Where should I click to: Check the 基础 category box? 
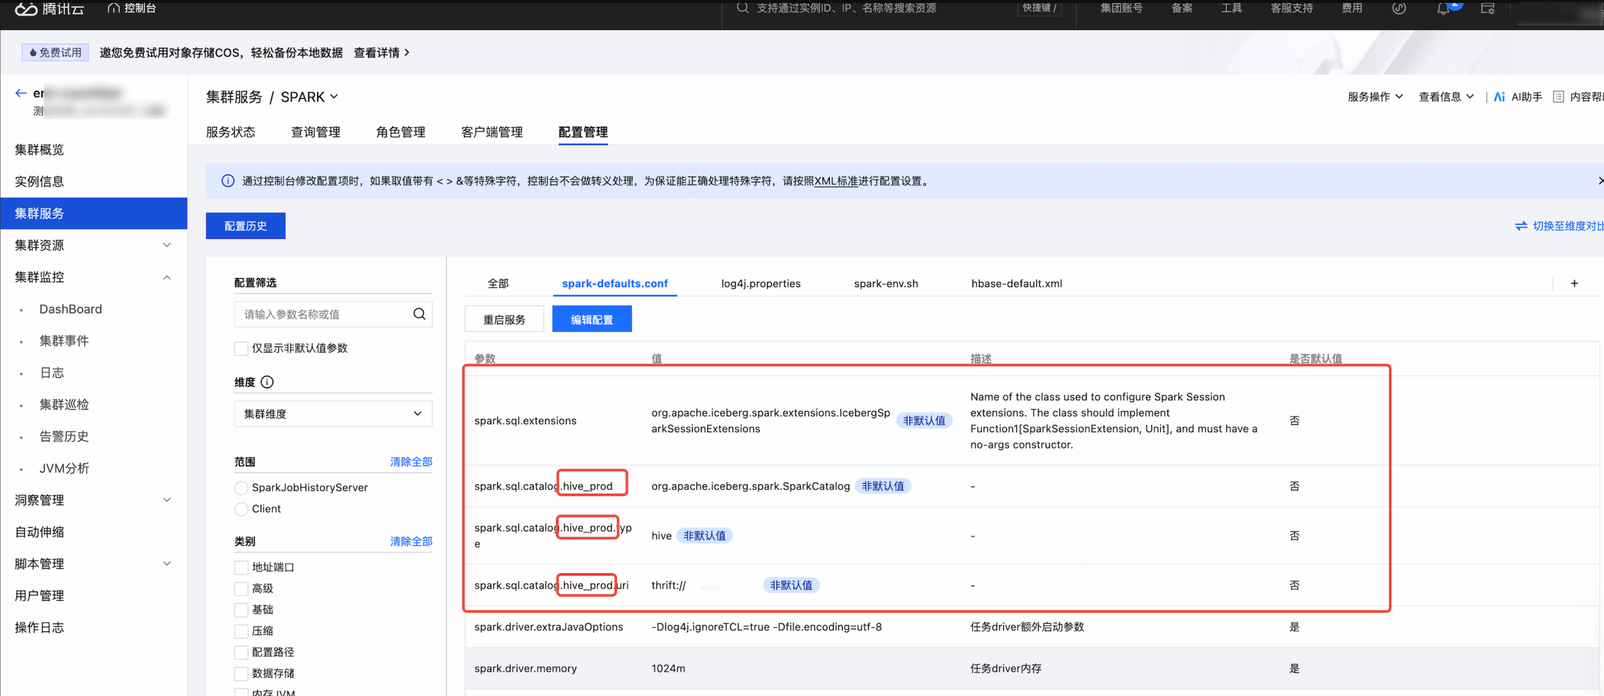coord(241,610)
